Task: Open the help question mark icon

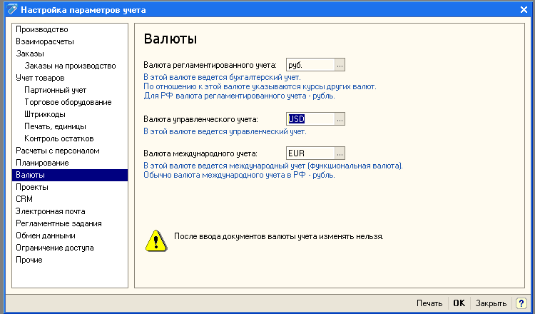Action: (x=521, y=303)
